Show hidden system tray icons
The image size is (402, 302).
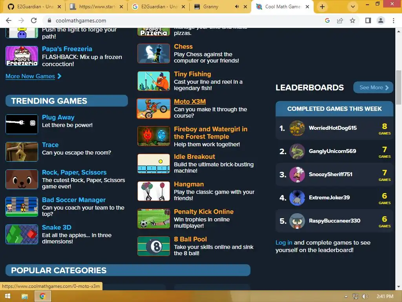pos(346,296)
